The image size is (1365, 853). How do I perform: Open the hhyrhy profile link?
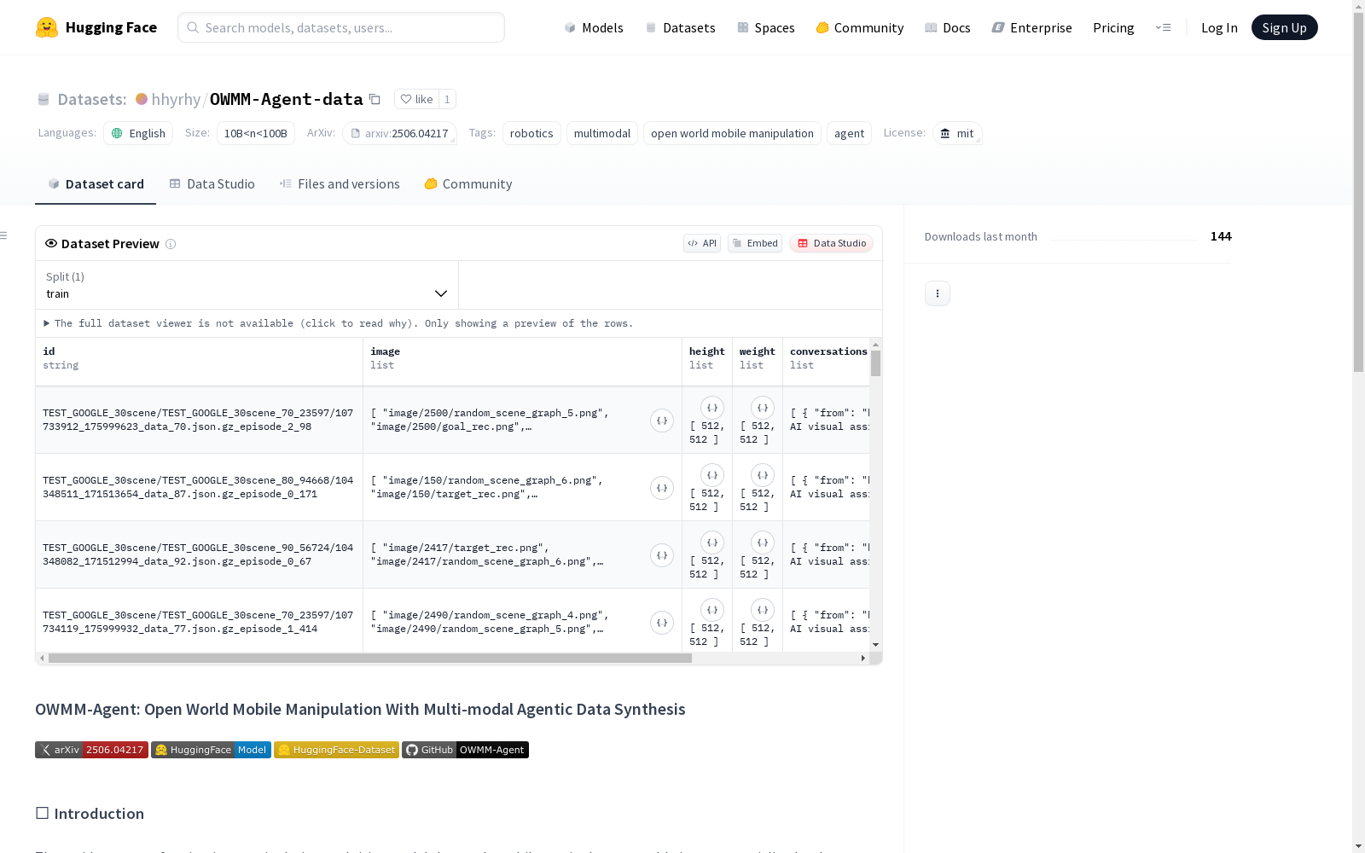pos(176,99)
